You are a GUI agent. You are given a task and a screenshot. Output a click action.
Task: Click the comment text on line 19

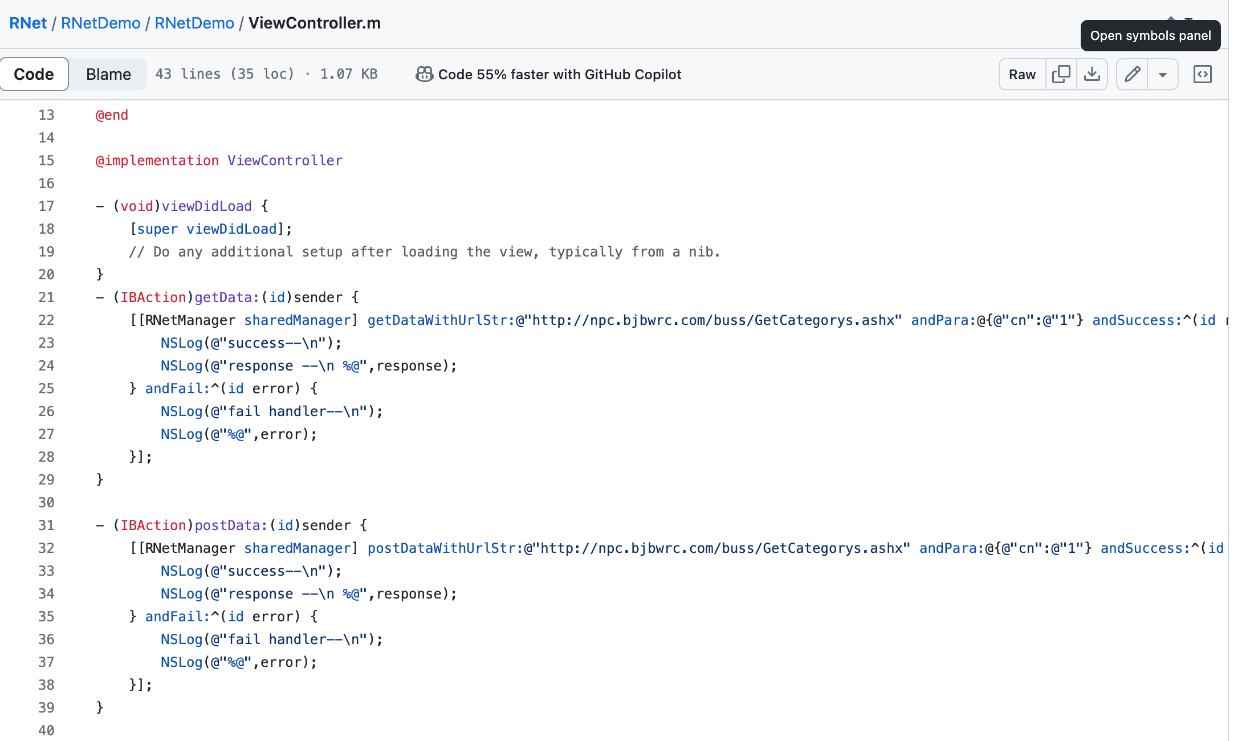[425, 252]
